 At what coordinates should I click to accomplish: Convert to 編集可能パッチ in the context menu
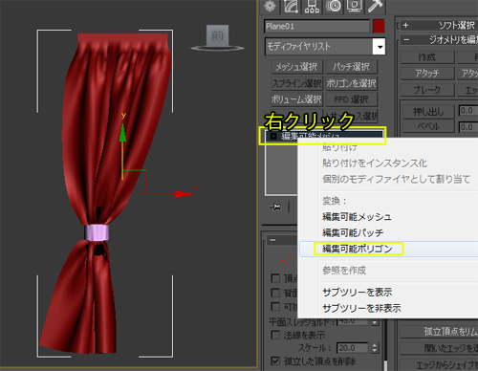pyautogui.click(x=353, y=232)
